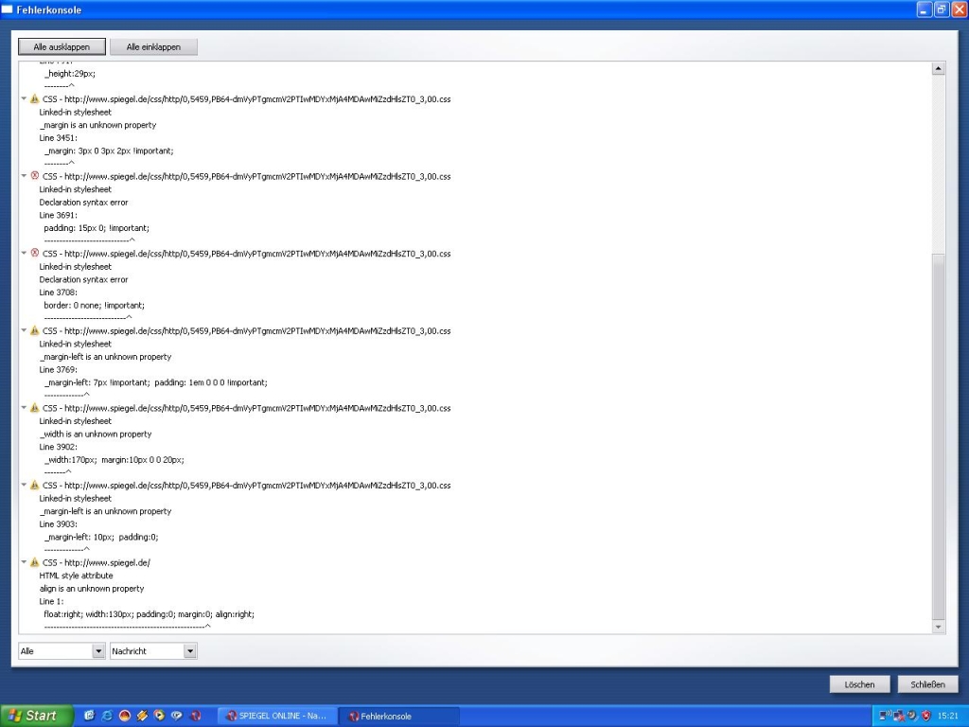Click 'HTML style attribute' text
This screenshot has width=969, height=727.
point(76,576)
